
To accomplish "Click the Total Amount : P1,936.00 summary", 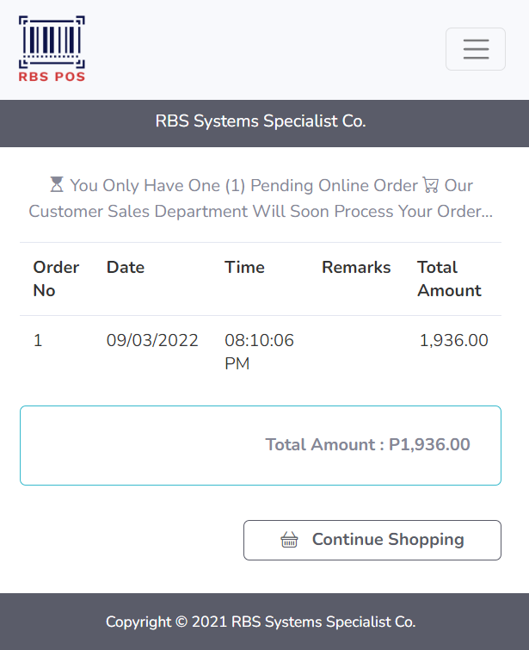I will (367, 445).
